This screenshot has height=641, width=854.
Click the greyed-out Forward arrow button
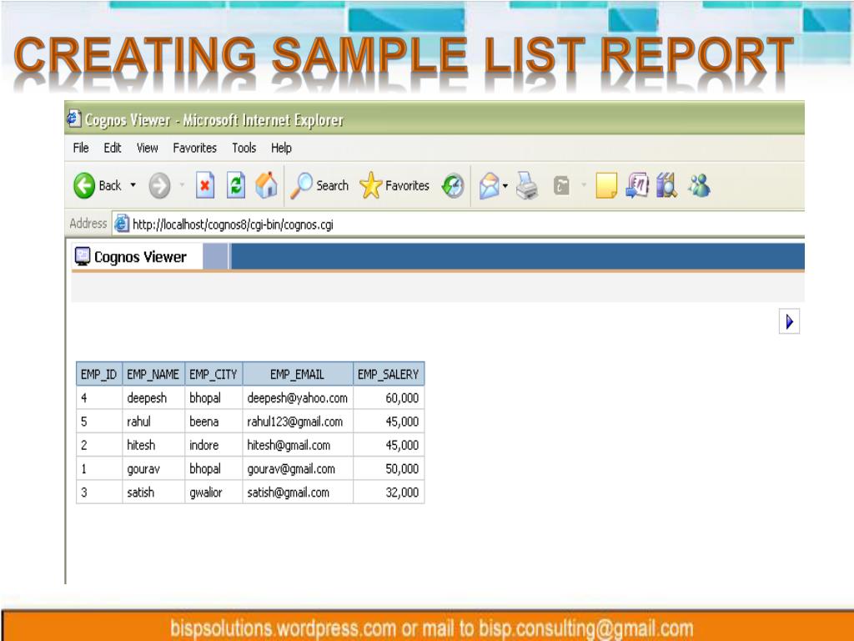[159, 186]
